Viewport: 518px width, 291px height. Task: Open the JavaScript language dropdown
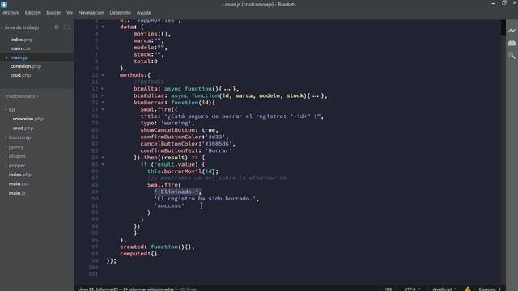444,289
